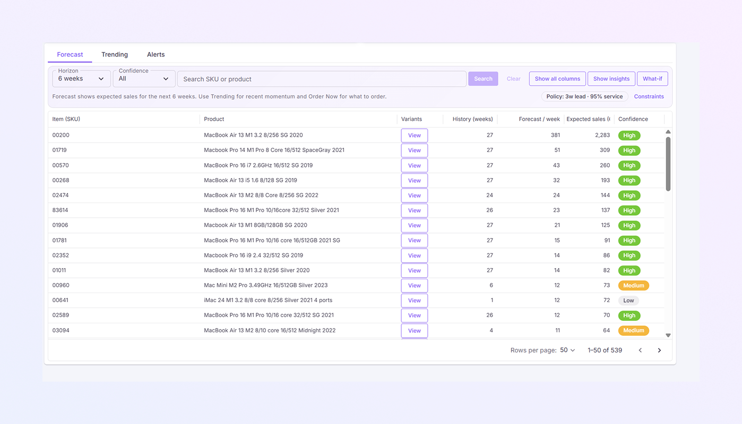Click High badge for SKU 00200
The height and width of the screenshot is (424, 742).
point(629,135)
